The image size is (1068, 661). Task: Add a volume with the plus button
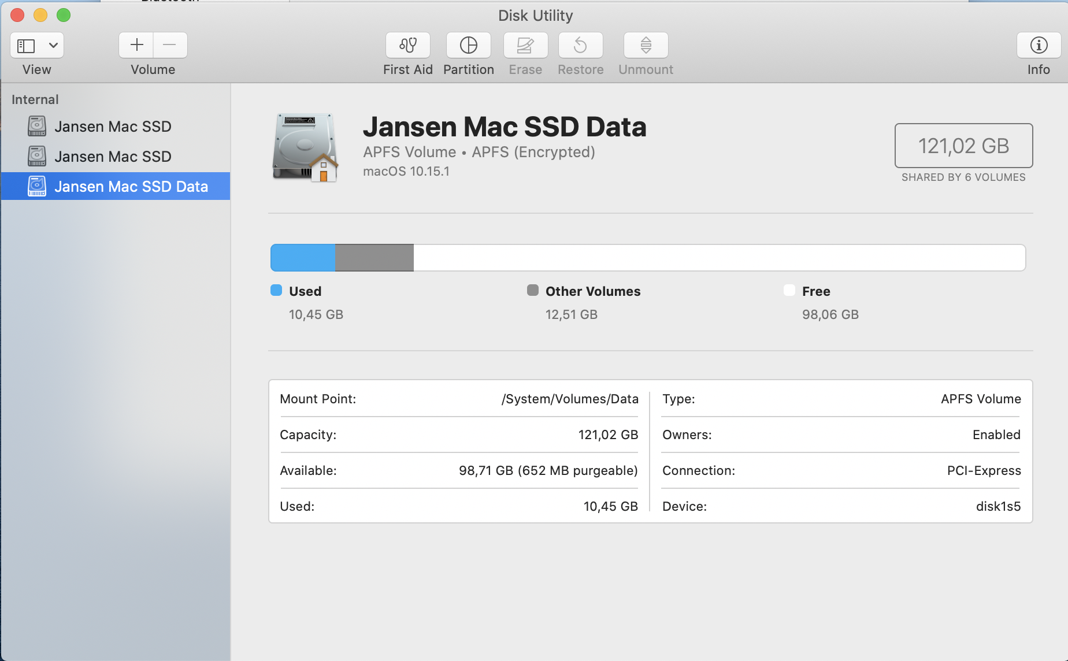pos(136,45)
